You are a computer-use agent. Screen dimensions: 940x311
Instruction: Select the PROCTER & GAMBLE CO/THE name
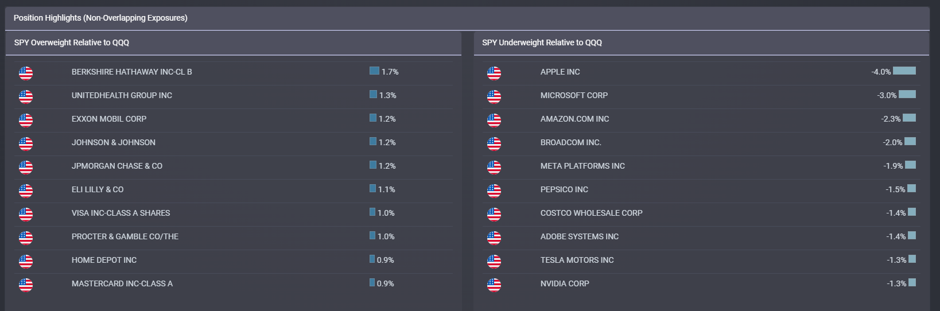[125, 236]
